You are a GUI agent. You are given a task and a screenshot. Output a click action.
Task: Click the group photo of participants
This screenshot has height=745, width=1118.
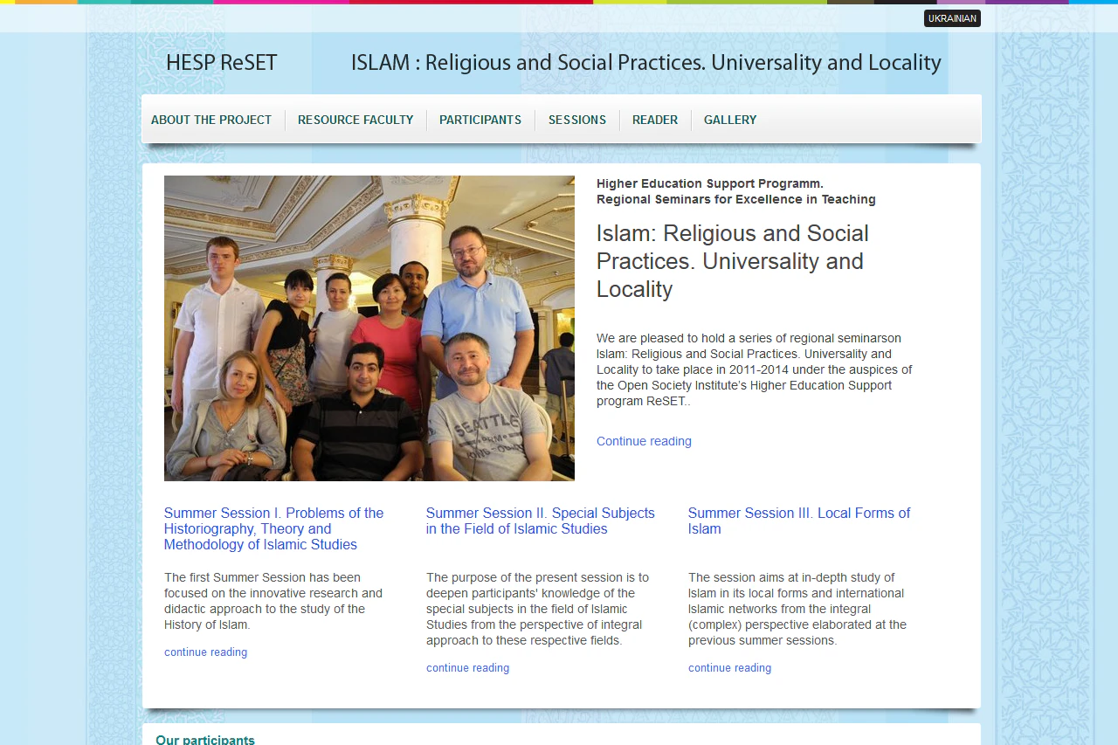[369, 328]
